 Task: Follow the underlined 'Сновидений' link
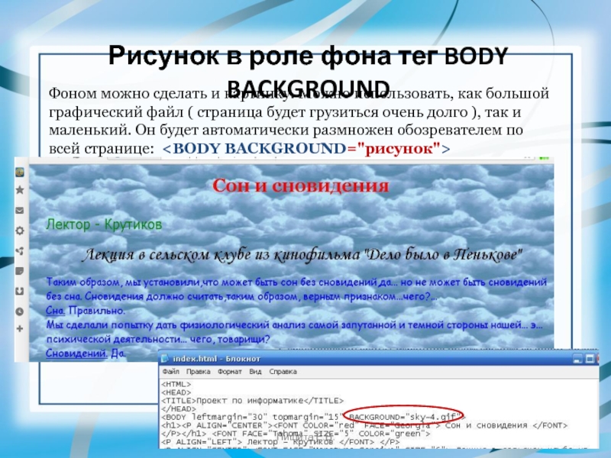pyautogui.click(x=76, y=353)
